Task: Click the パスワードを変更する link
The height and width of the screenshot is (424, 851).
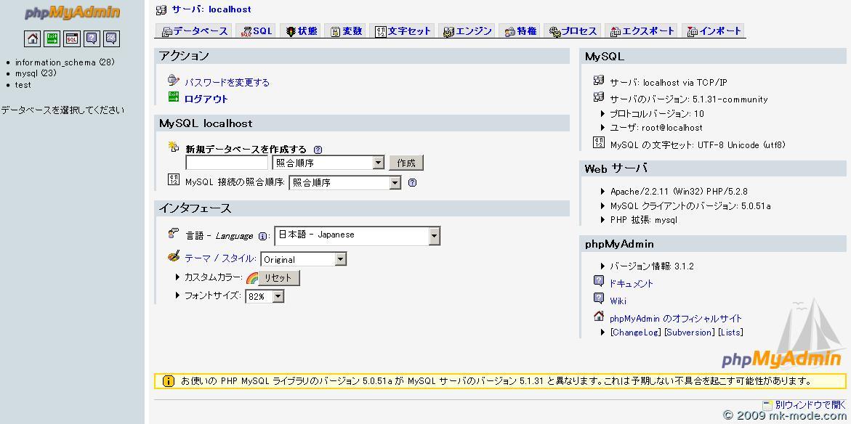Action: coord(226,82)
